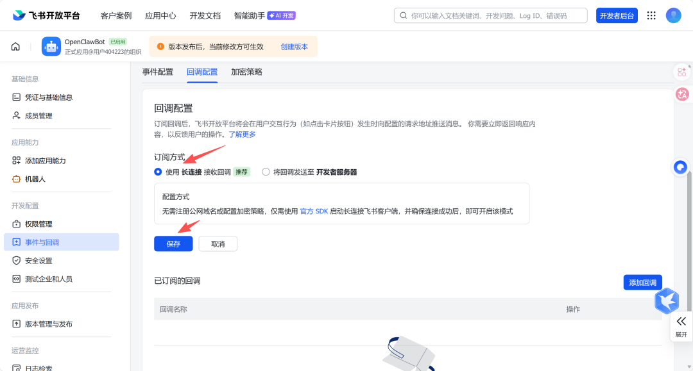
Task: Save the callback configuration with 保存
Action: [173, 243]
